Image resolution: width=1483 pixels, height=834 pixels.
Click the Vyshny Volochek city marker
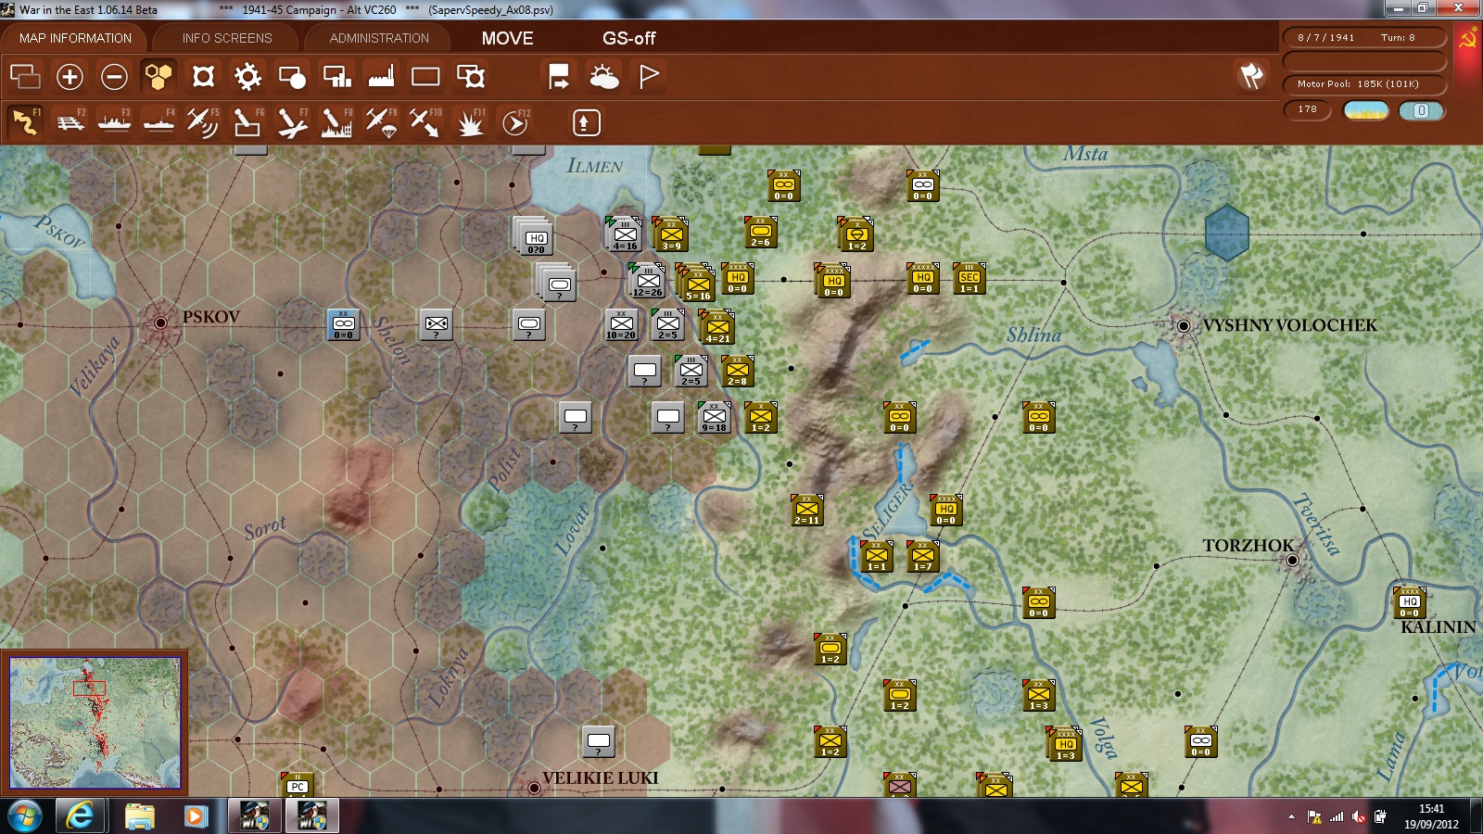click(x=1184, y=325)
